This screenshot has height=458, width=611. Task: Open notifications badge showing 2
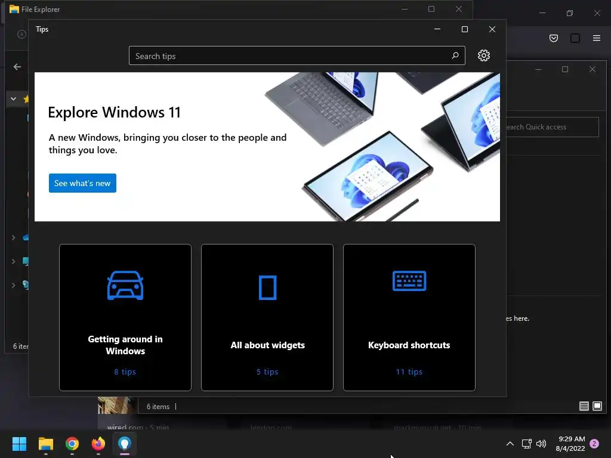(594, 444)
